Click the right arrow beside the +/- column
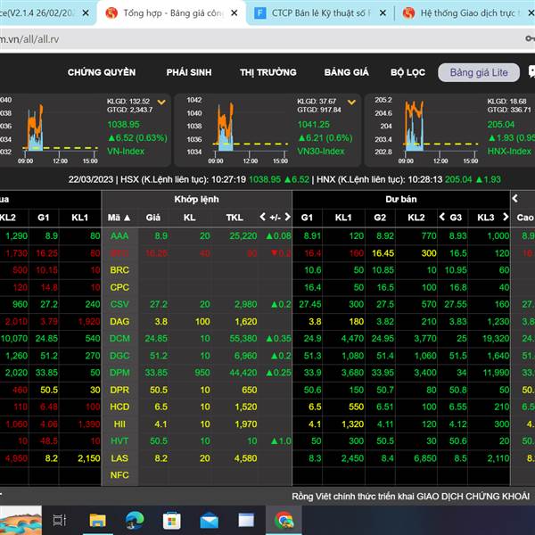 pyautogui.click(x=288, y=217)
